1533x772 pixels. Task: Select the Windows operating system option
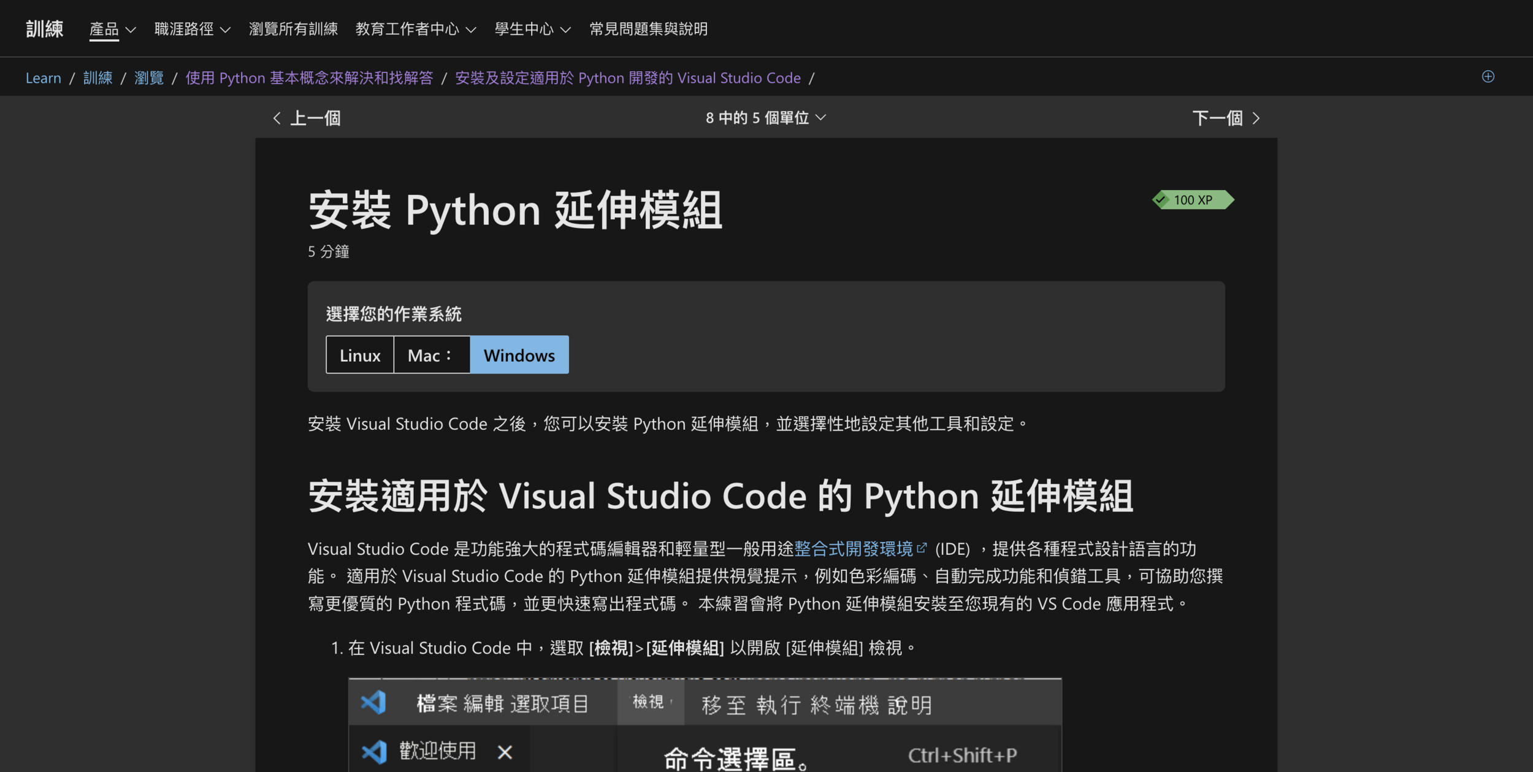[519, 355]
